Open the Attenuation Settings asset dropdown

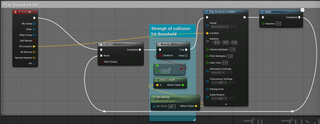tap(218, 72)
